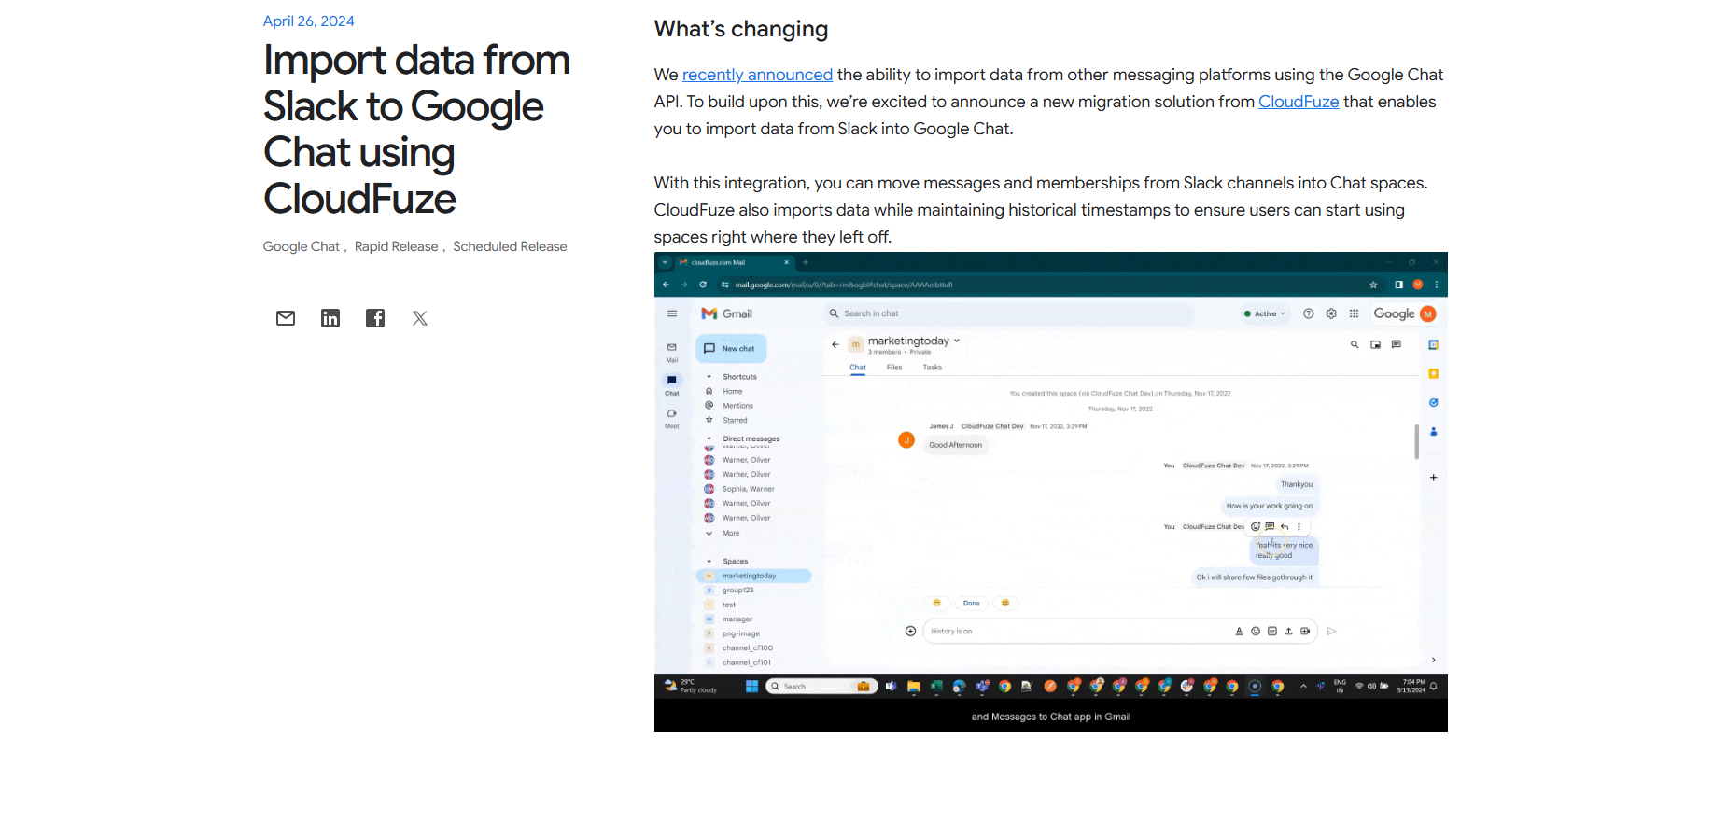This screenshot has height=821, width=1713.
Task: Open the Google apps grid icon
Action: click(1354, 313)
